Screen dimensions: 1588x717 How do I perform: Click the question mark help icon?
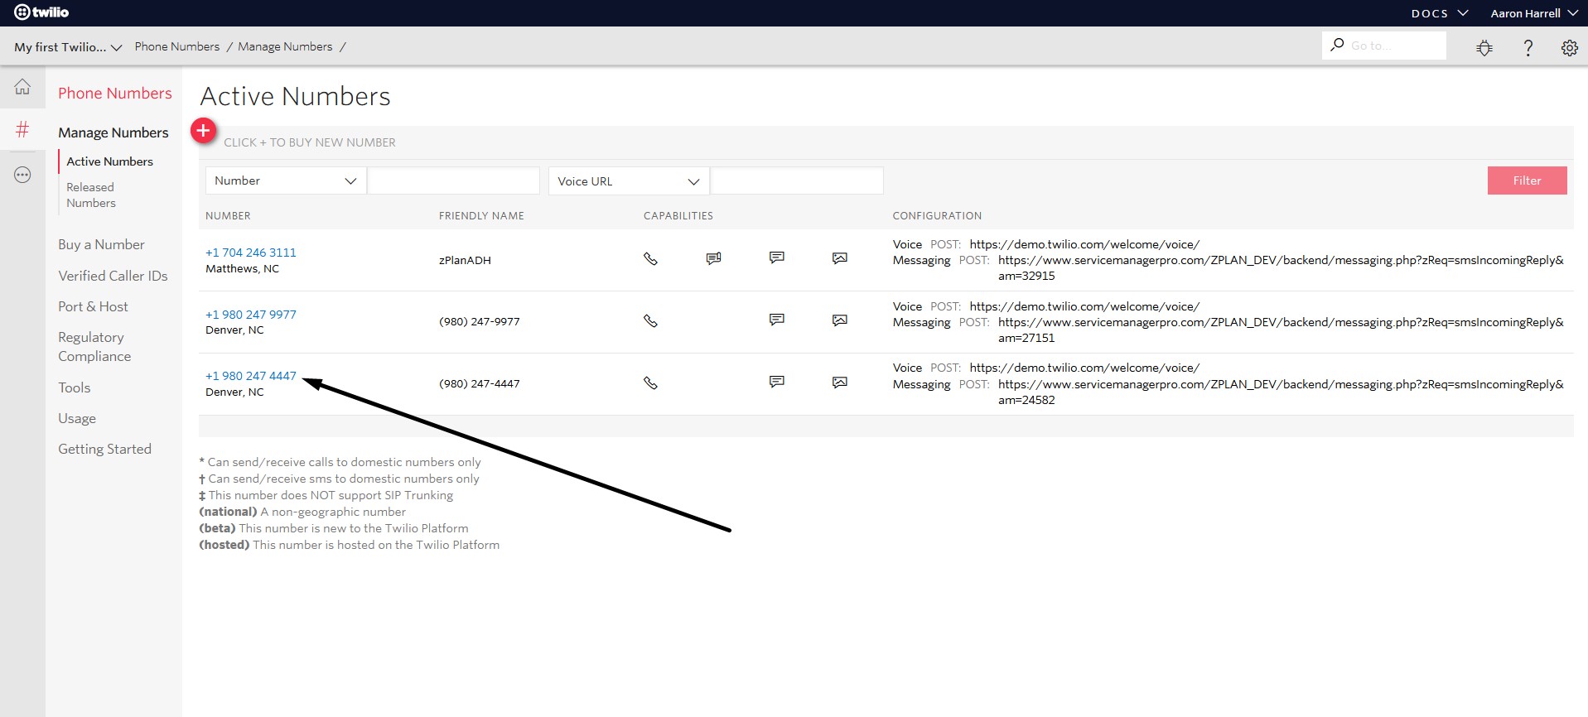[x=1528, y=48]
